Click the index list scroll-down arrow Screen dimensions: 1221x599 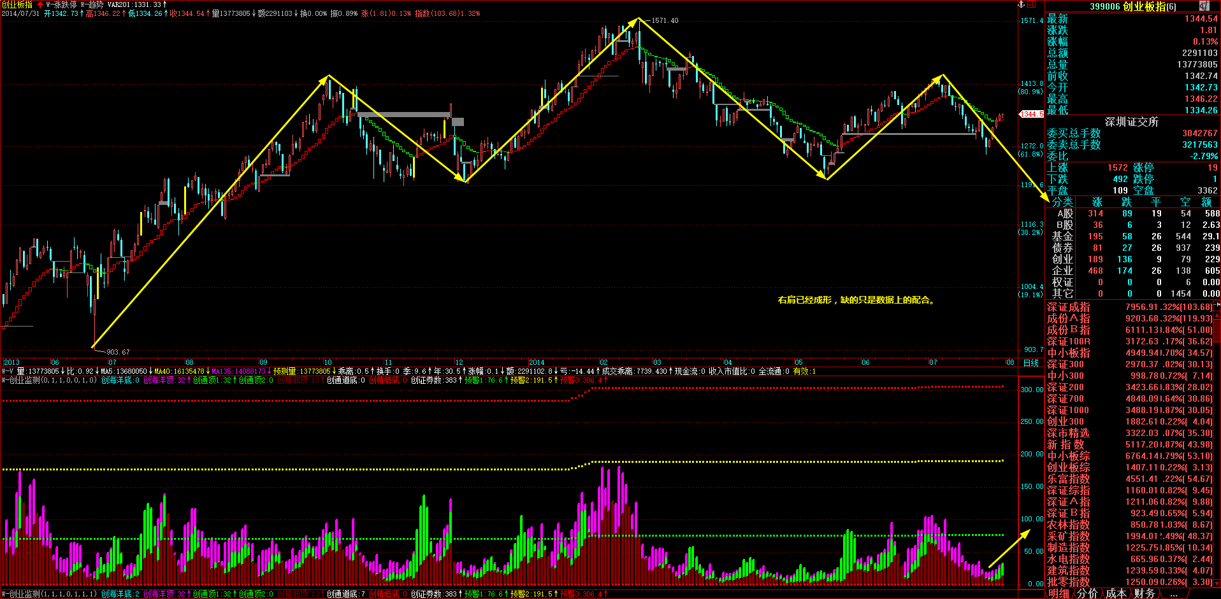point(1217,582)
